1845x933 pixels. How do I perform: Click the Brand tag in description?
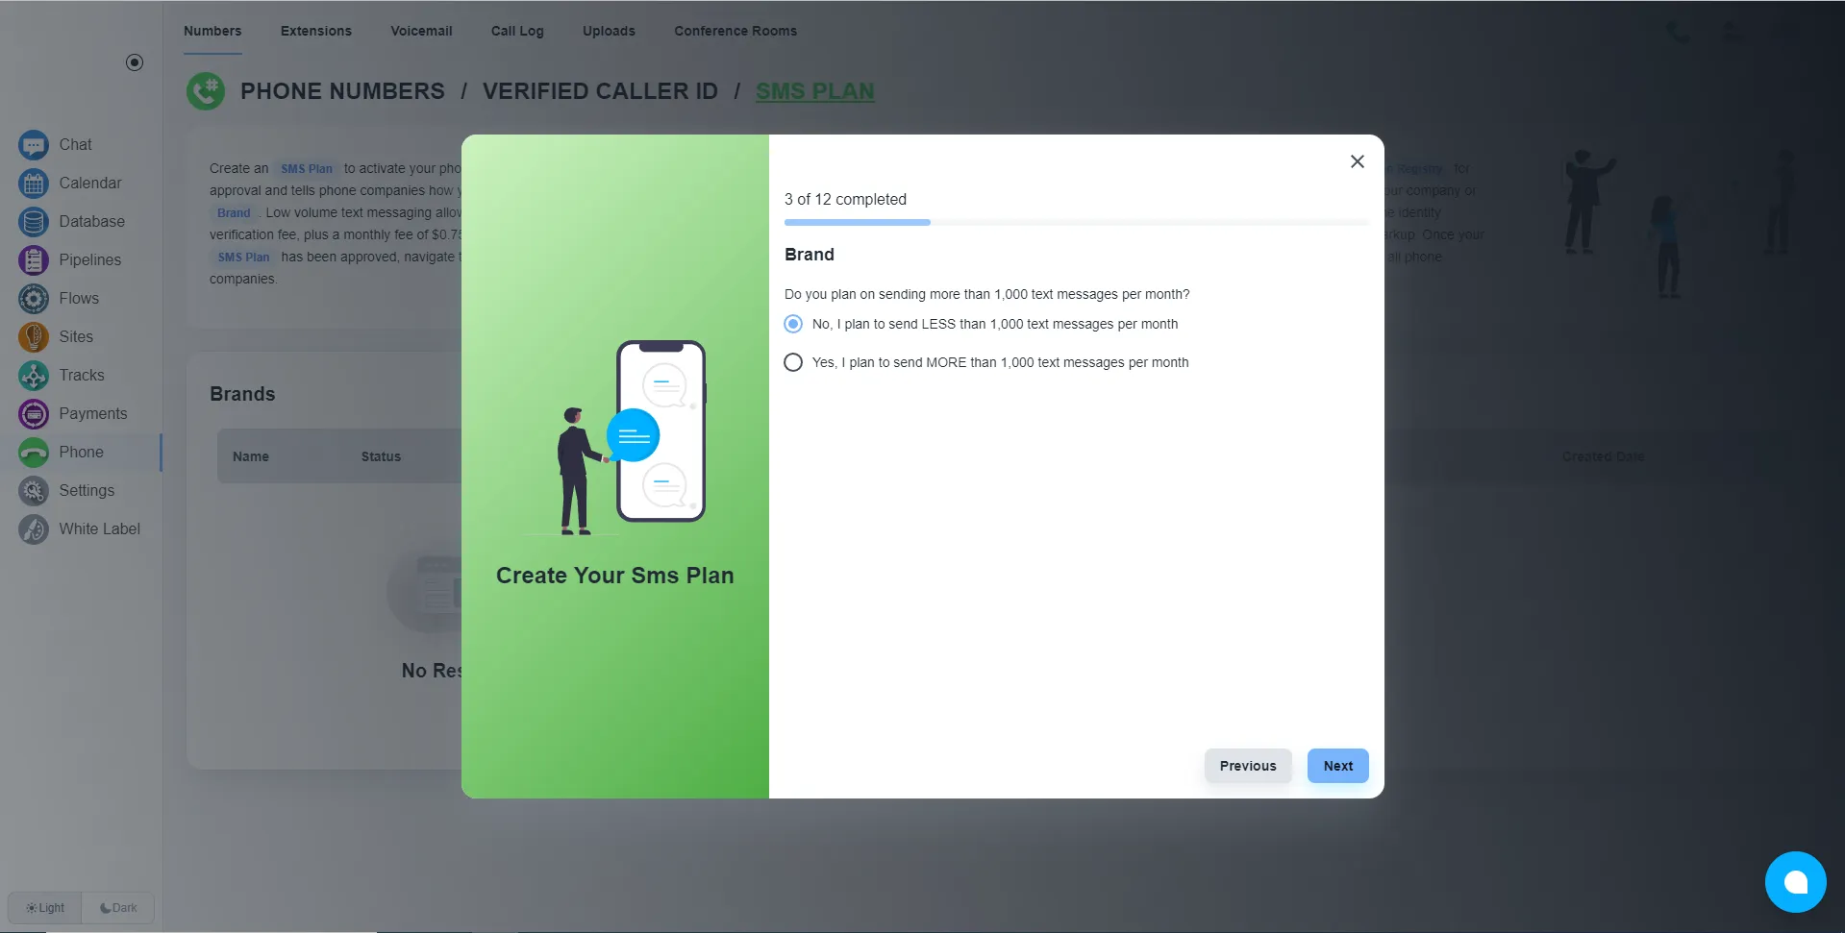point(234,213)
